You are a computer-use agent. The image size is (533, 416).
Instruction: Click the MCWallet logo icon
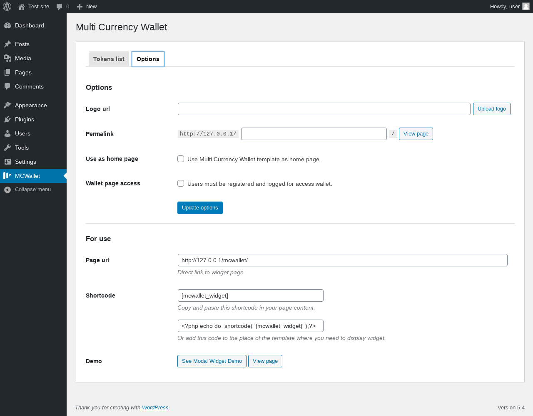coord(7,176)
